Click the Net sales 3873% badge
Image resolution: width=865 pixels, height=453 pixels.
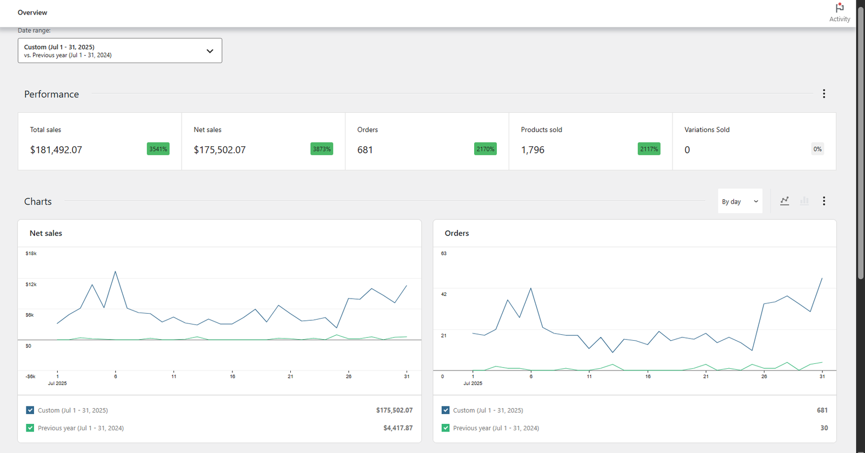click(322, 149)
